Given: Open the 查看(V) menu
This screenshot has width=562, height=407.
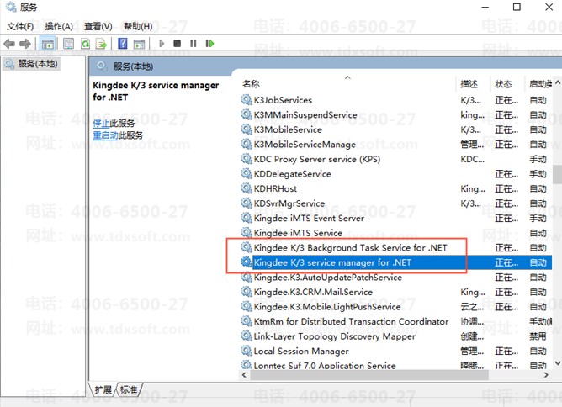Looking at the screenshot, I should (x=98, y=26).
